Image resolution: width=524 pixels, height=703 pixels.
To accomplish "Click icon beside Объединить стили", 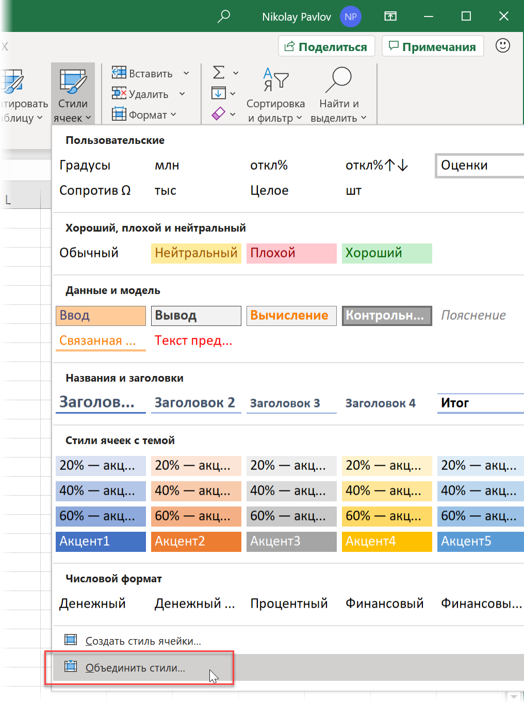I will [x=71, y=667].
